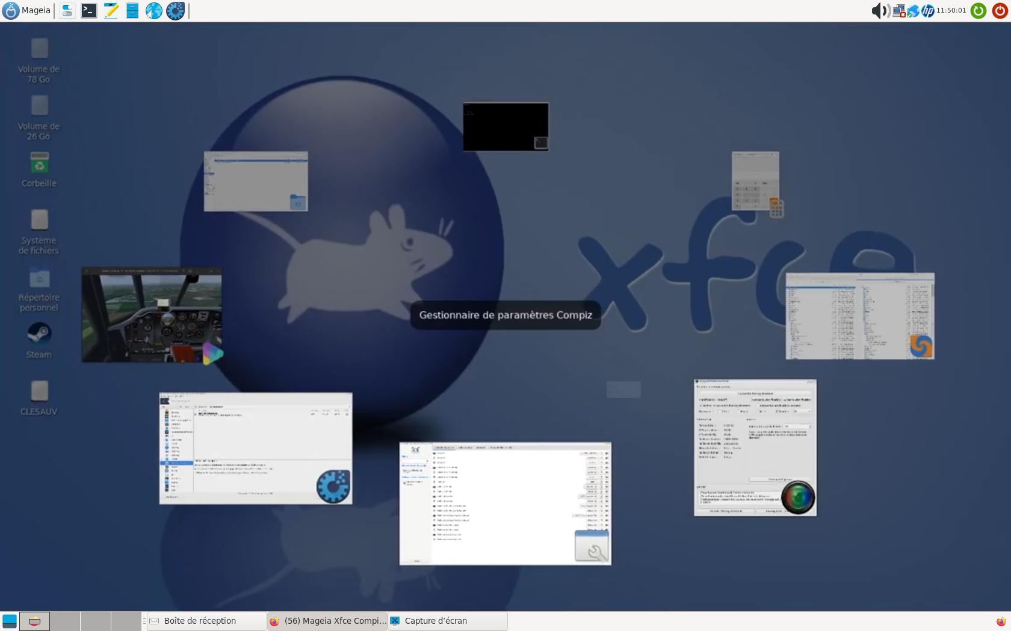Screen dimensions: 1011x631
Task: Open the terminal emulator from the panel
Action: 88,10
